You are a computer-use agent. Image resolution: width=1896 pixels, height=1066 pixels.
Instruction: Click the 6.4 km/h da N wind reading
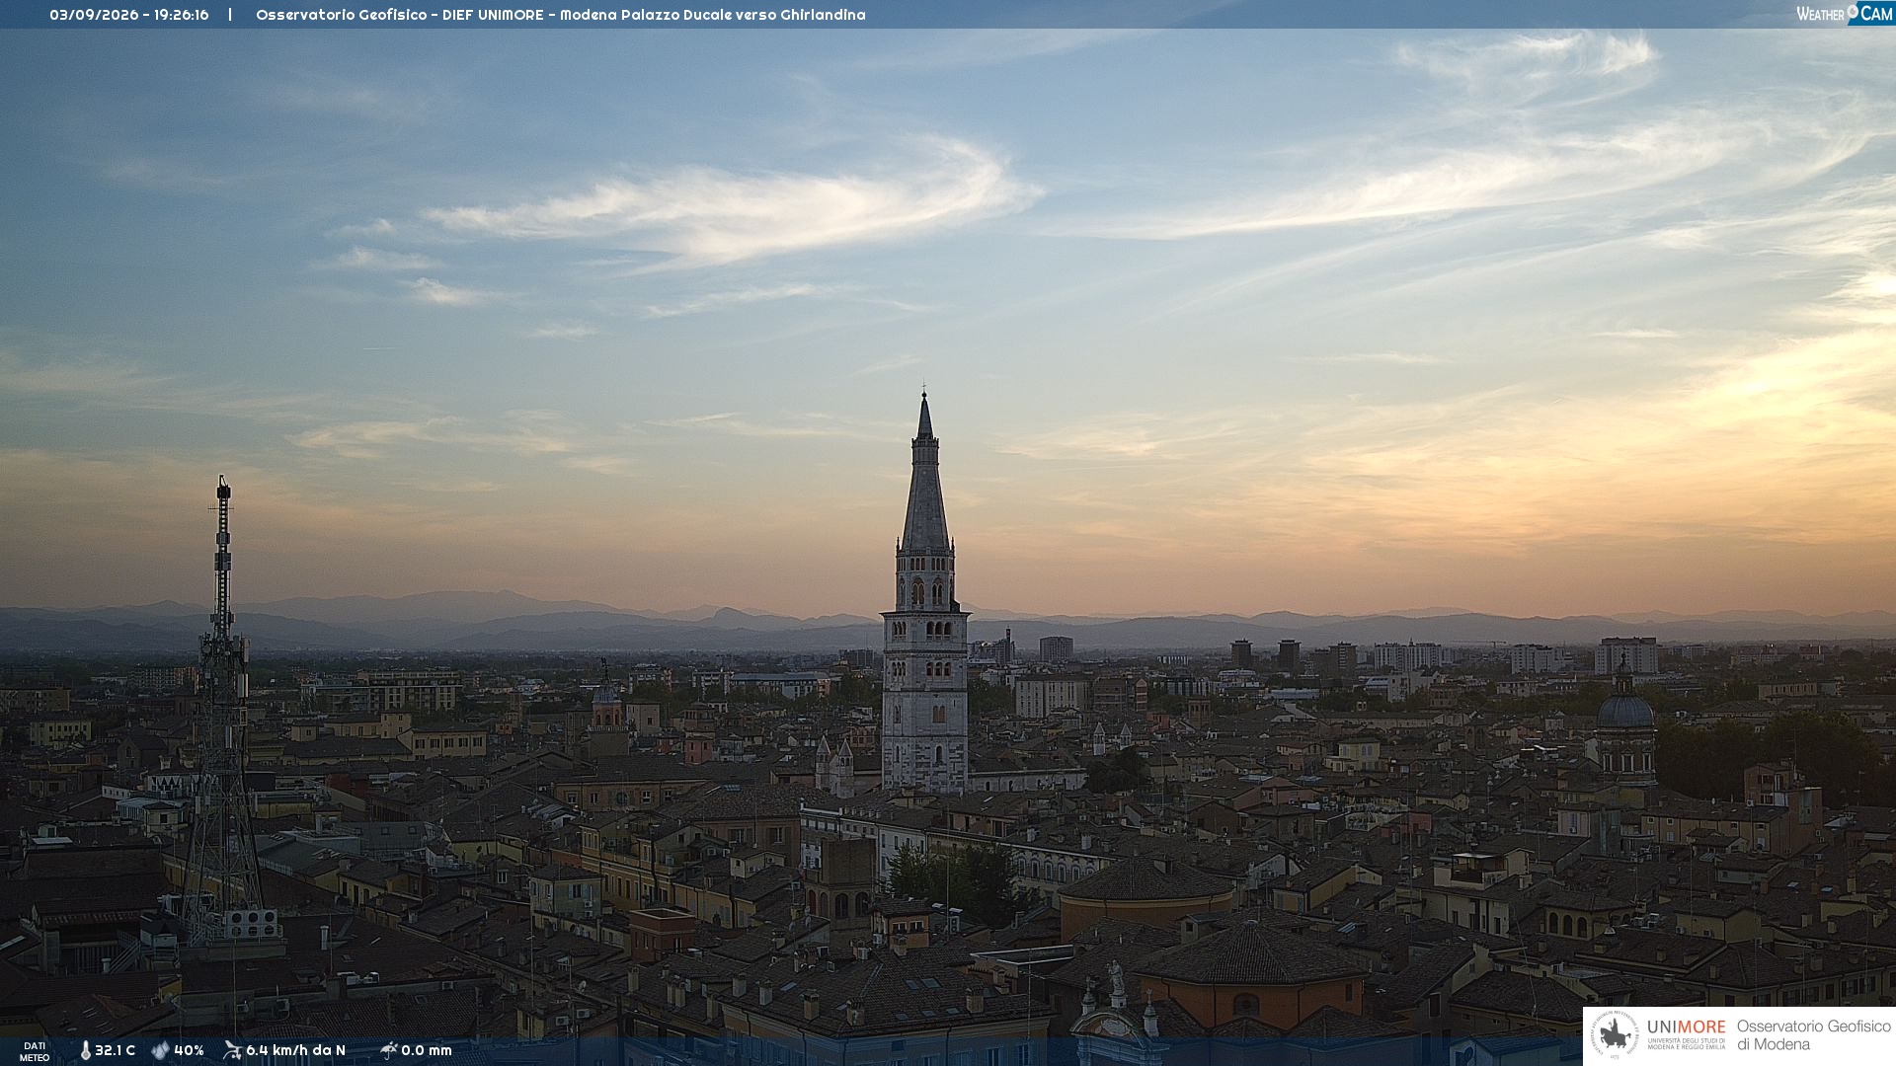(295, 1050)
